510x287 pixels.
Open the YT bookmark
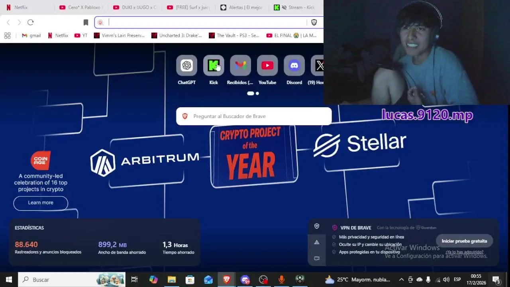click(81, 35)
